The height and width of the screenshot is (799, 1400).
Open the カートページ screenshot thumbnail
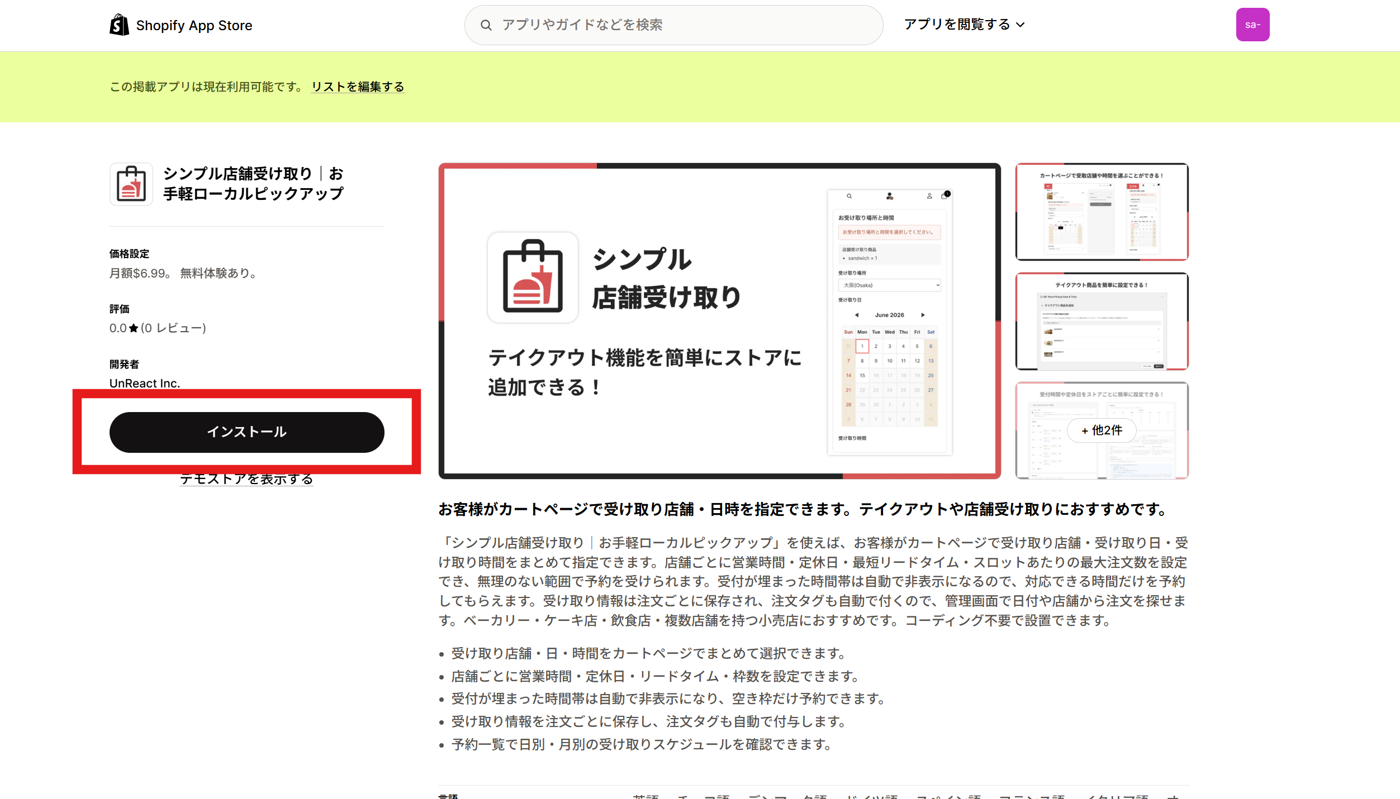1102,212
